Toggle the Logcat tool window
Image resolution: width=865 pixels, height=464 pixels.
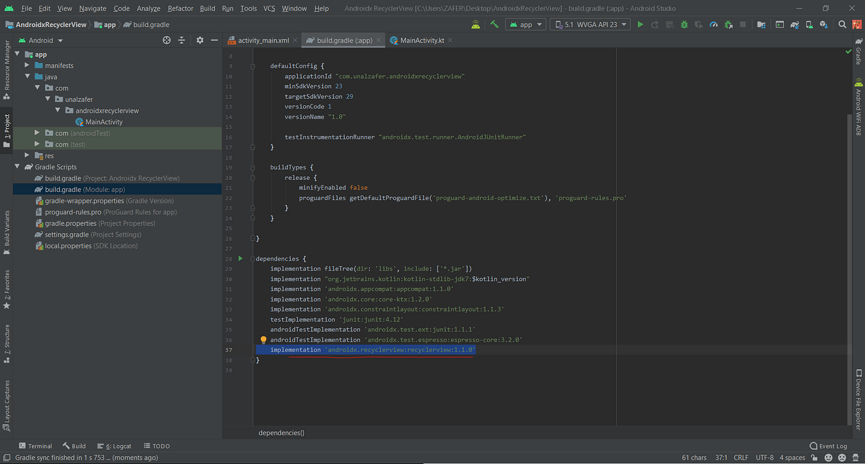[117, 445]
